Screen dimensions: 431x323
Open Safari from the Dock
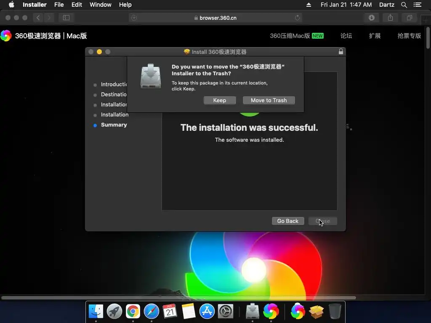pyautogui.click(x=151, y=311)
